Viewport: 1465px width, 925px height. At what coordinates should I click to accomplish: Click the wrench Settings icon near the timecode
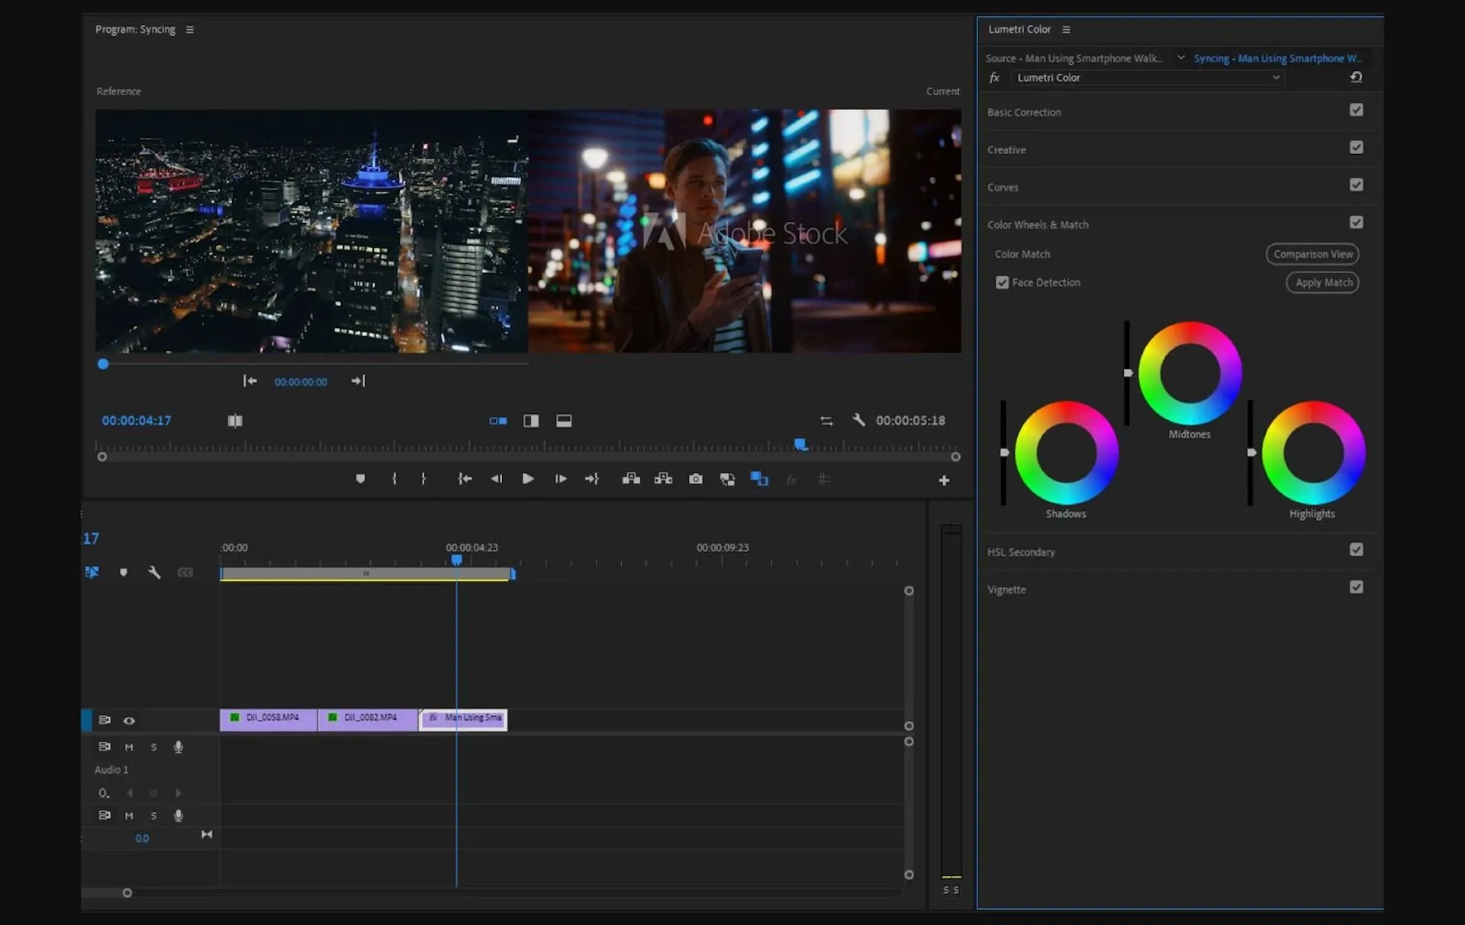click(x=859, y=420)
